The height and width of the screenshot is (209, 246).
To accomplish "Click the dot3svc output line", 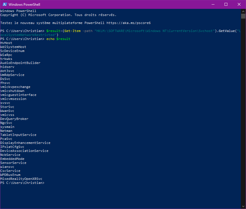I will (7, 71).
